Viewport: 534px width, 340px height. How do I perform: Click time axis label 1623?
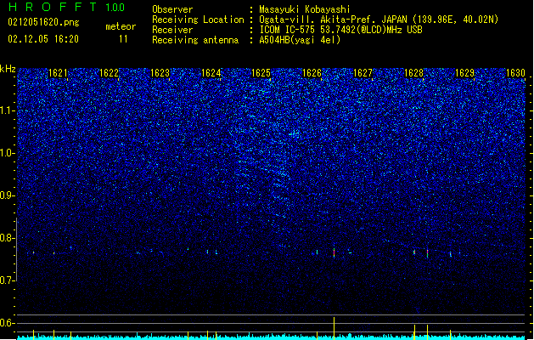160,73
